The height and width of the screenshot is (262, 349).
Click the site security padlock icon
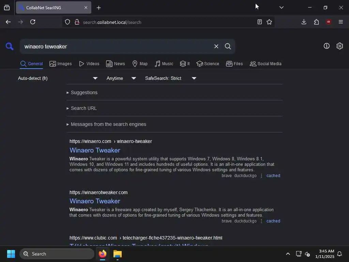coord(77,22)
